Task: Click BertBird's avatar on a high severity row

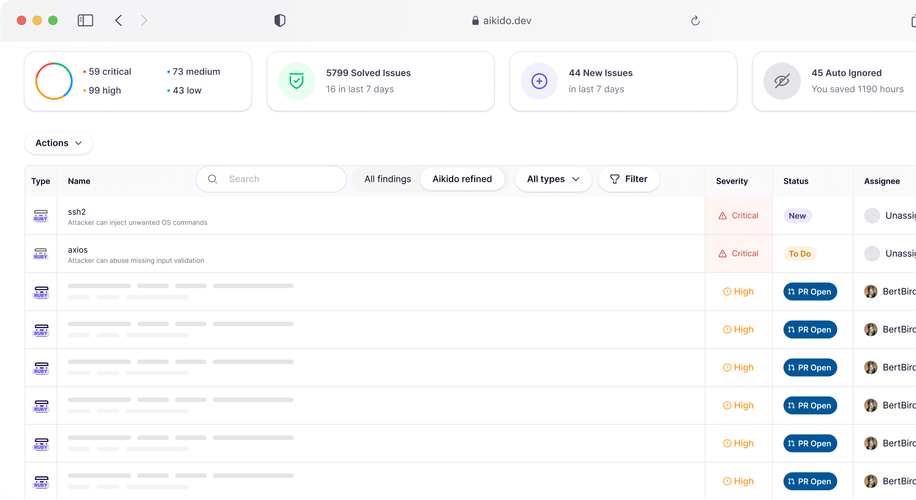Action: tap(870, 291)
